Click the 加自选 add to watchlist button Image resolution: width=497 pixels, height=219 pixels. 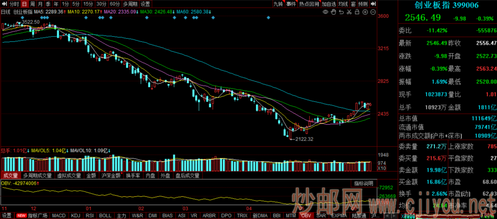coord(329,4)
